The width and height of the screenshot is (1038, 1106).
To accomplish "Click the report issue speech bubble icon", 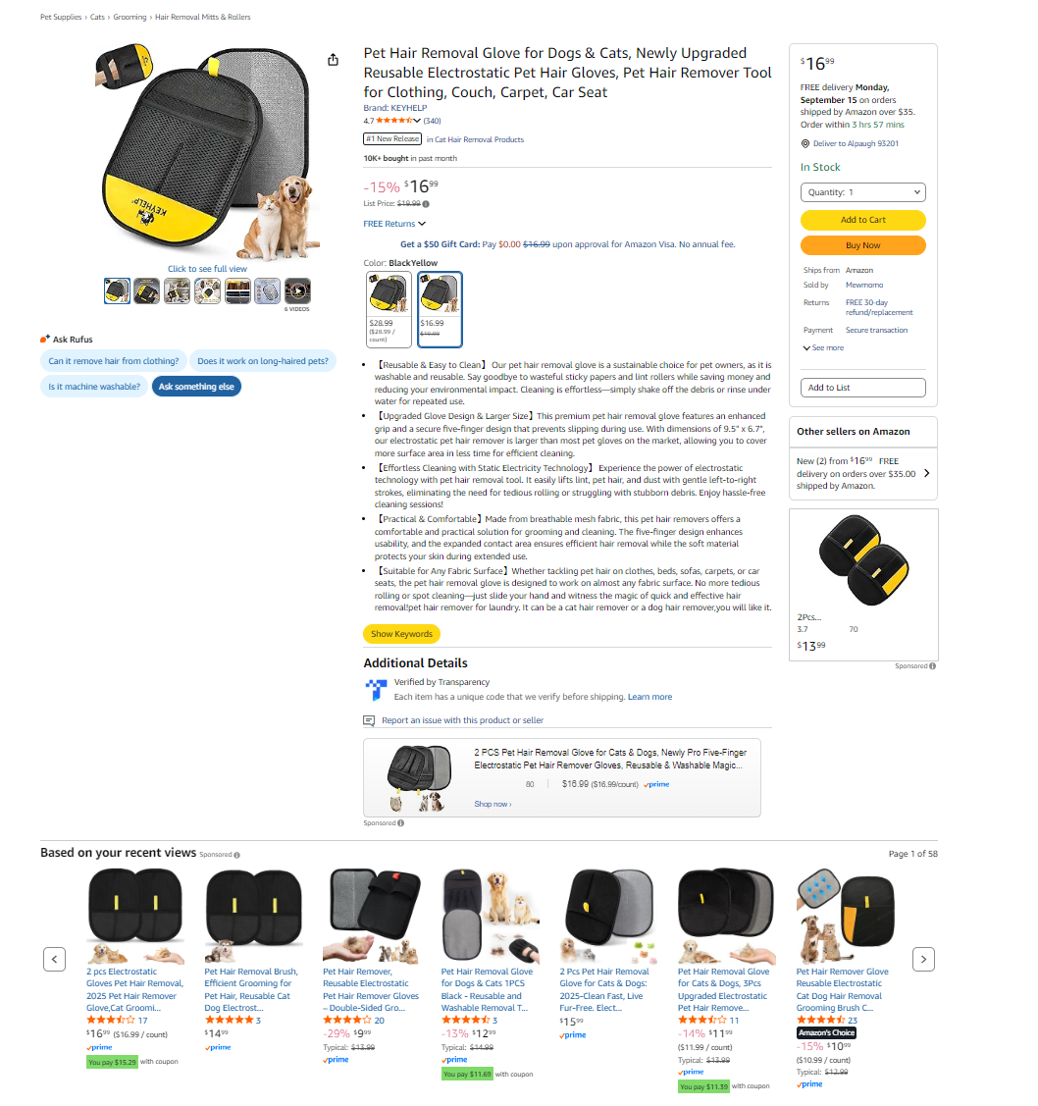I will 369,721.
